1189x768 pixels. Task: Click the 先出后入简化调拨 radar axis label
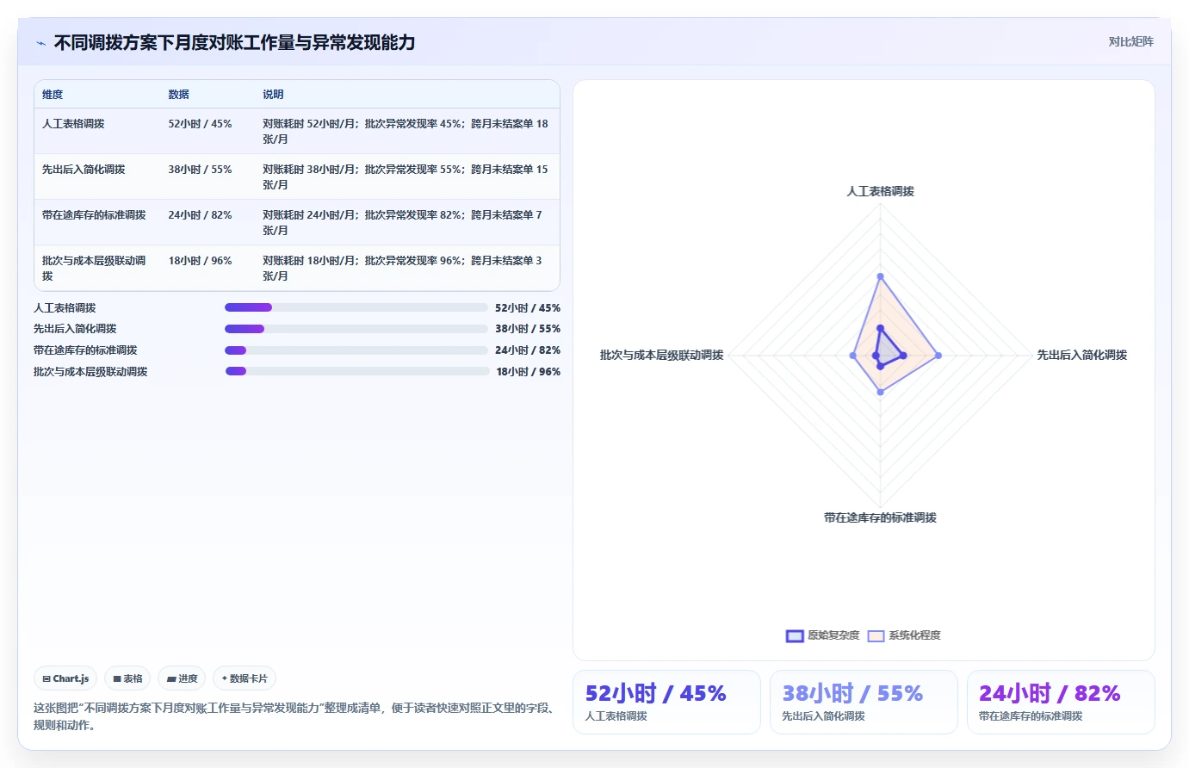pyautogui.click(x=1081, y=355)
